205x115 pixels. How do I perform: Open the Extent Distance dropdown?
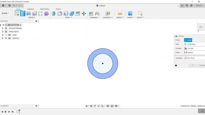(x=194, y=52)
